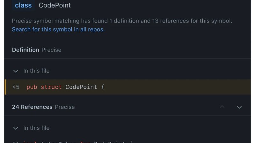Click Precise label beside 24 References

click(x=65, y=107)
